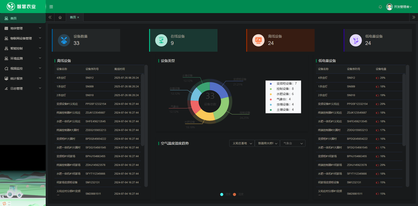Click the 在线设备 count 9

pyautogui.click(x=172, y=43)
